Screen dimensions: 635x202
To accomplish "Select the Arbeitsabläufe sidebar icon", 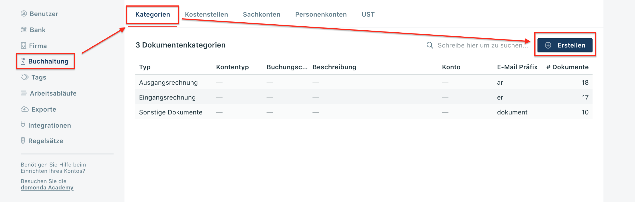I will 24,93.
